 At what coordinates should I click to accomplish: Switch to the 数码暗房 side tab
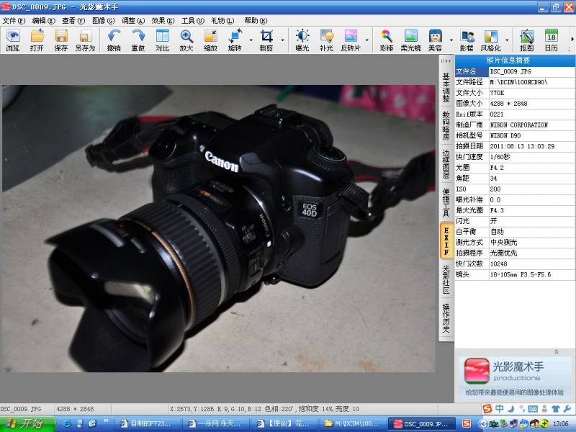pos(446,126)
